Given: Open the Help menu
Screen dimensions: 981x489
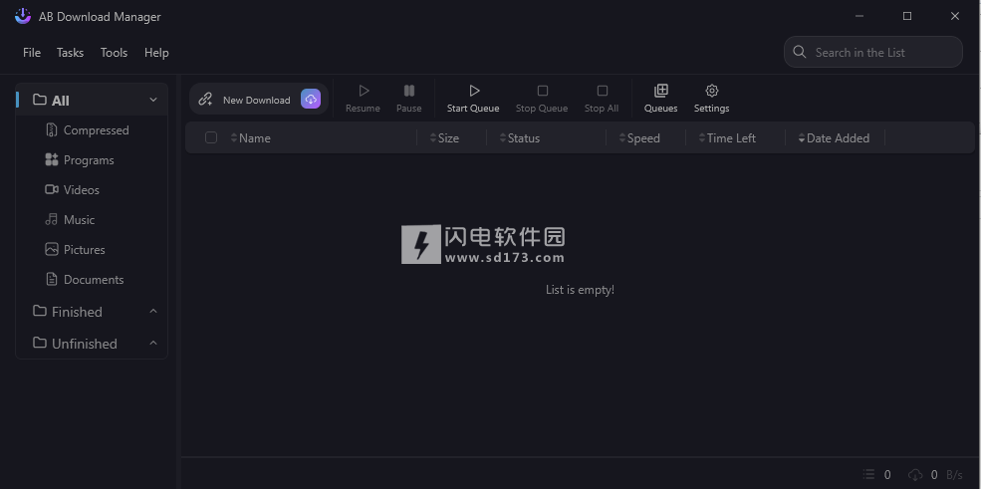Looking at the screenshot, I should click(x=156, y=53).
